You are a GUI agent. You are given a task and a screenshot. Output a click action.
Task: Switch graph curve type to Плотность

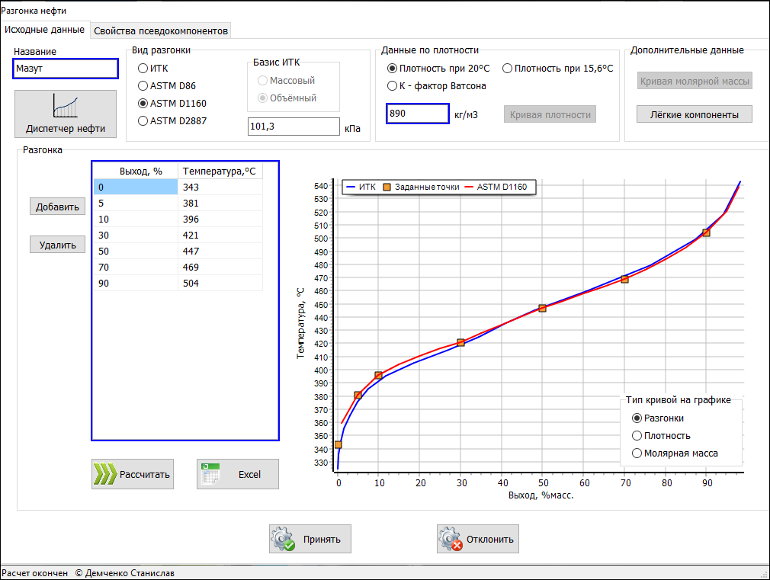point(637,436)
